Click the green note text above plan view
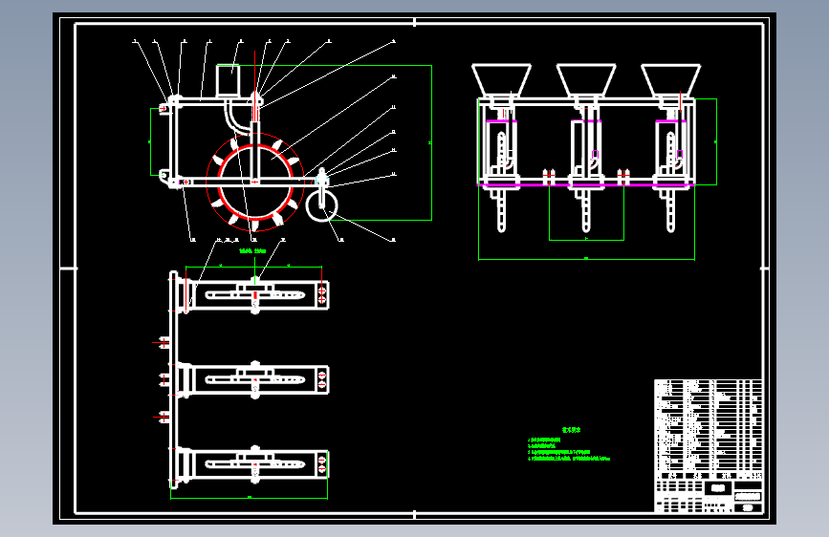The width and height of the screenshot is (829, 537). click(252, 251)
